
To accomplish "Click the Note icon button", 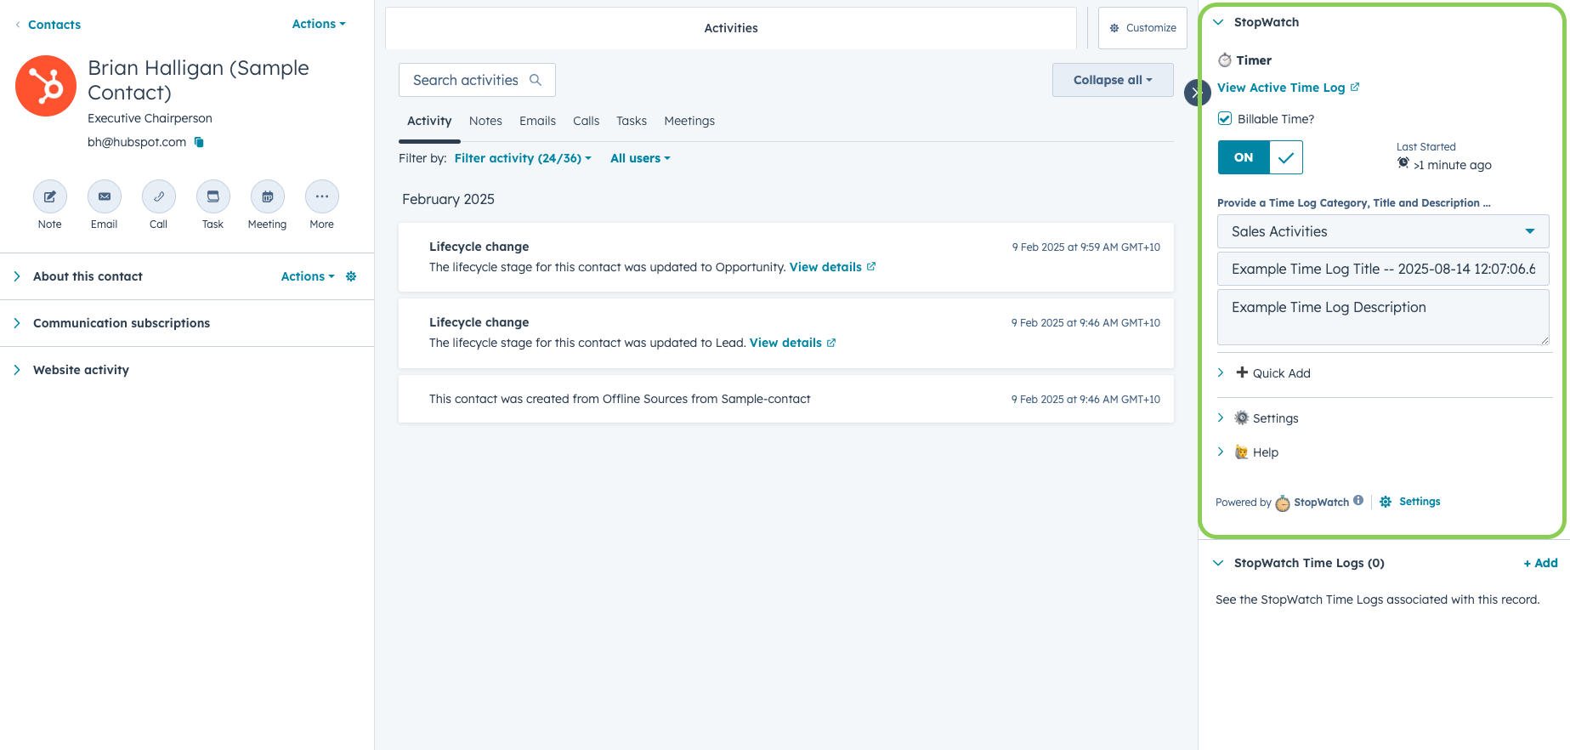I will pos(49,196).
